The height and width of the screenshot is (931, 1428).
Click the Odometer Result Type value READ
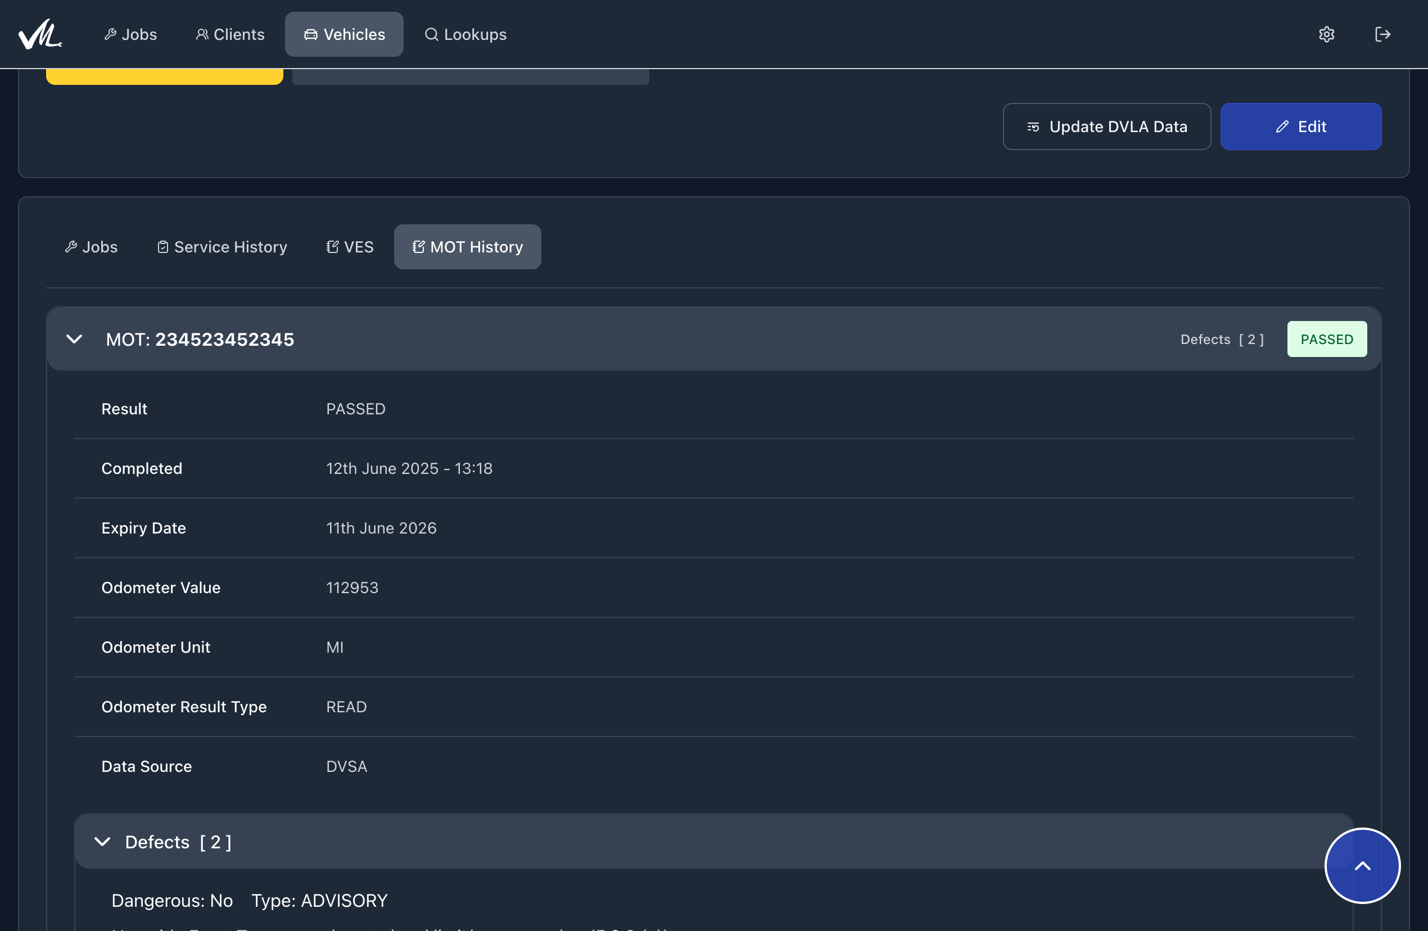[x=346, y=707]
